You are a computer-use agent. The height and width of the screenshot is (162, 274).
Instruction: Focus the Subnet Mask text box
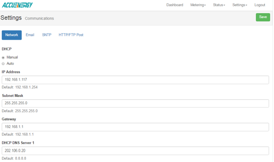(135, 103)
